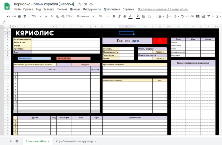
Task: Add a new sheet with plus button
Action: point(11,141)
